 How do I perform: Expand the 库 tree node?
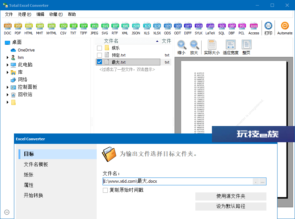7,72
